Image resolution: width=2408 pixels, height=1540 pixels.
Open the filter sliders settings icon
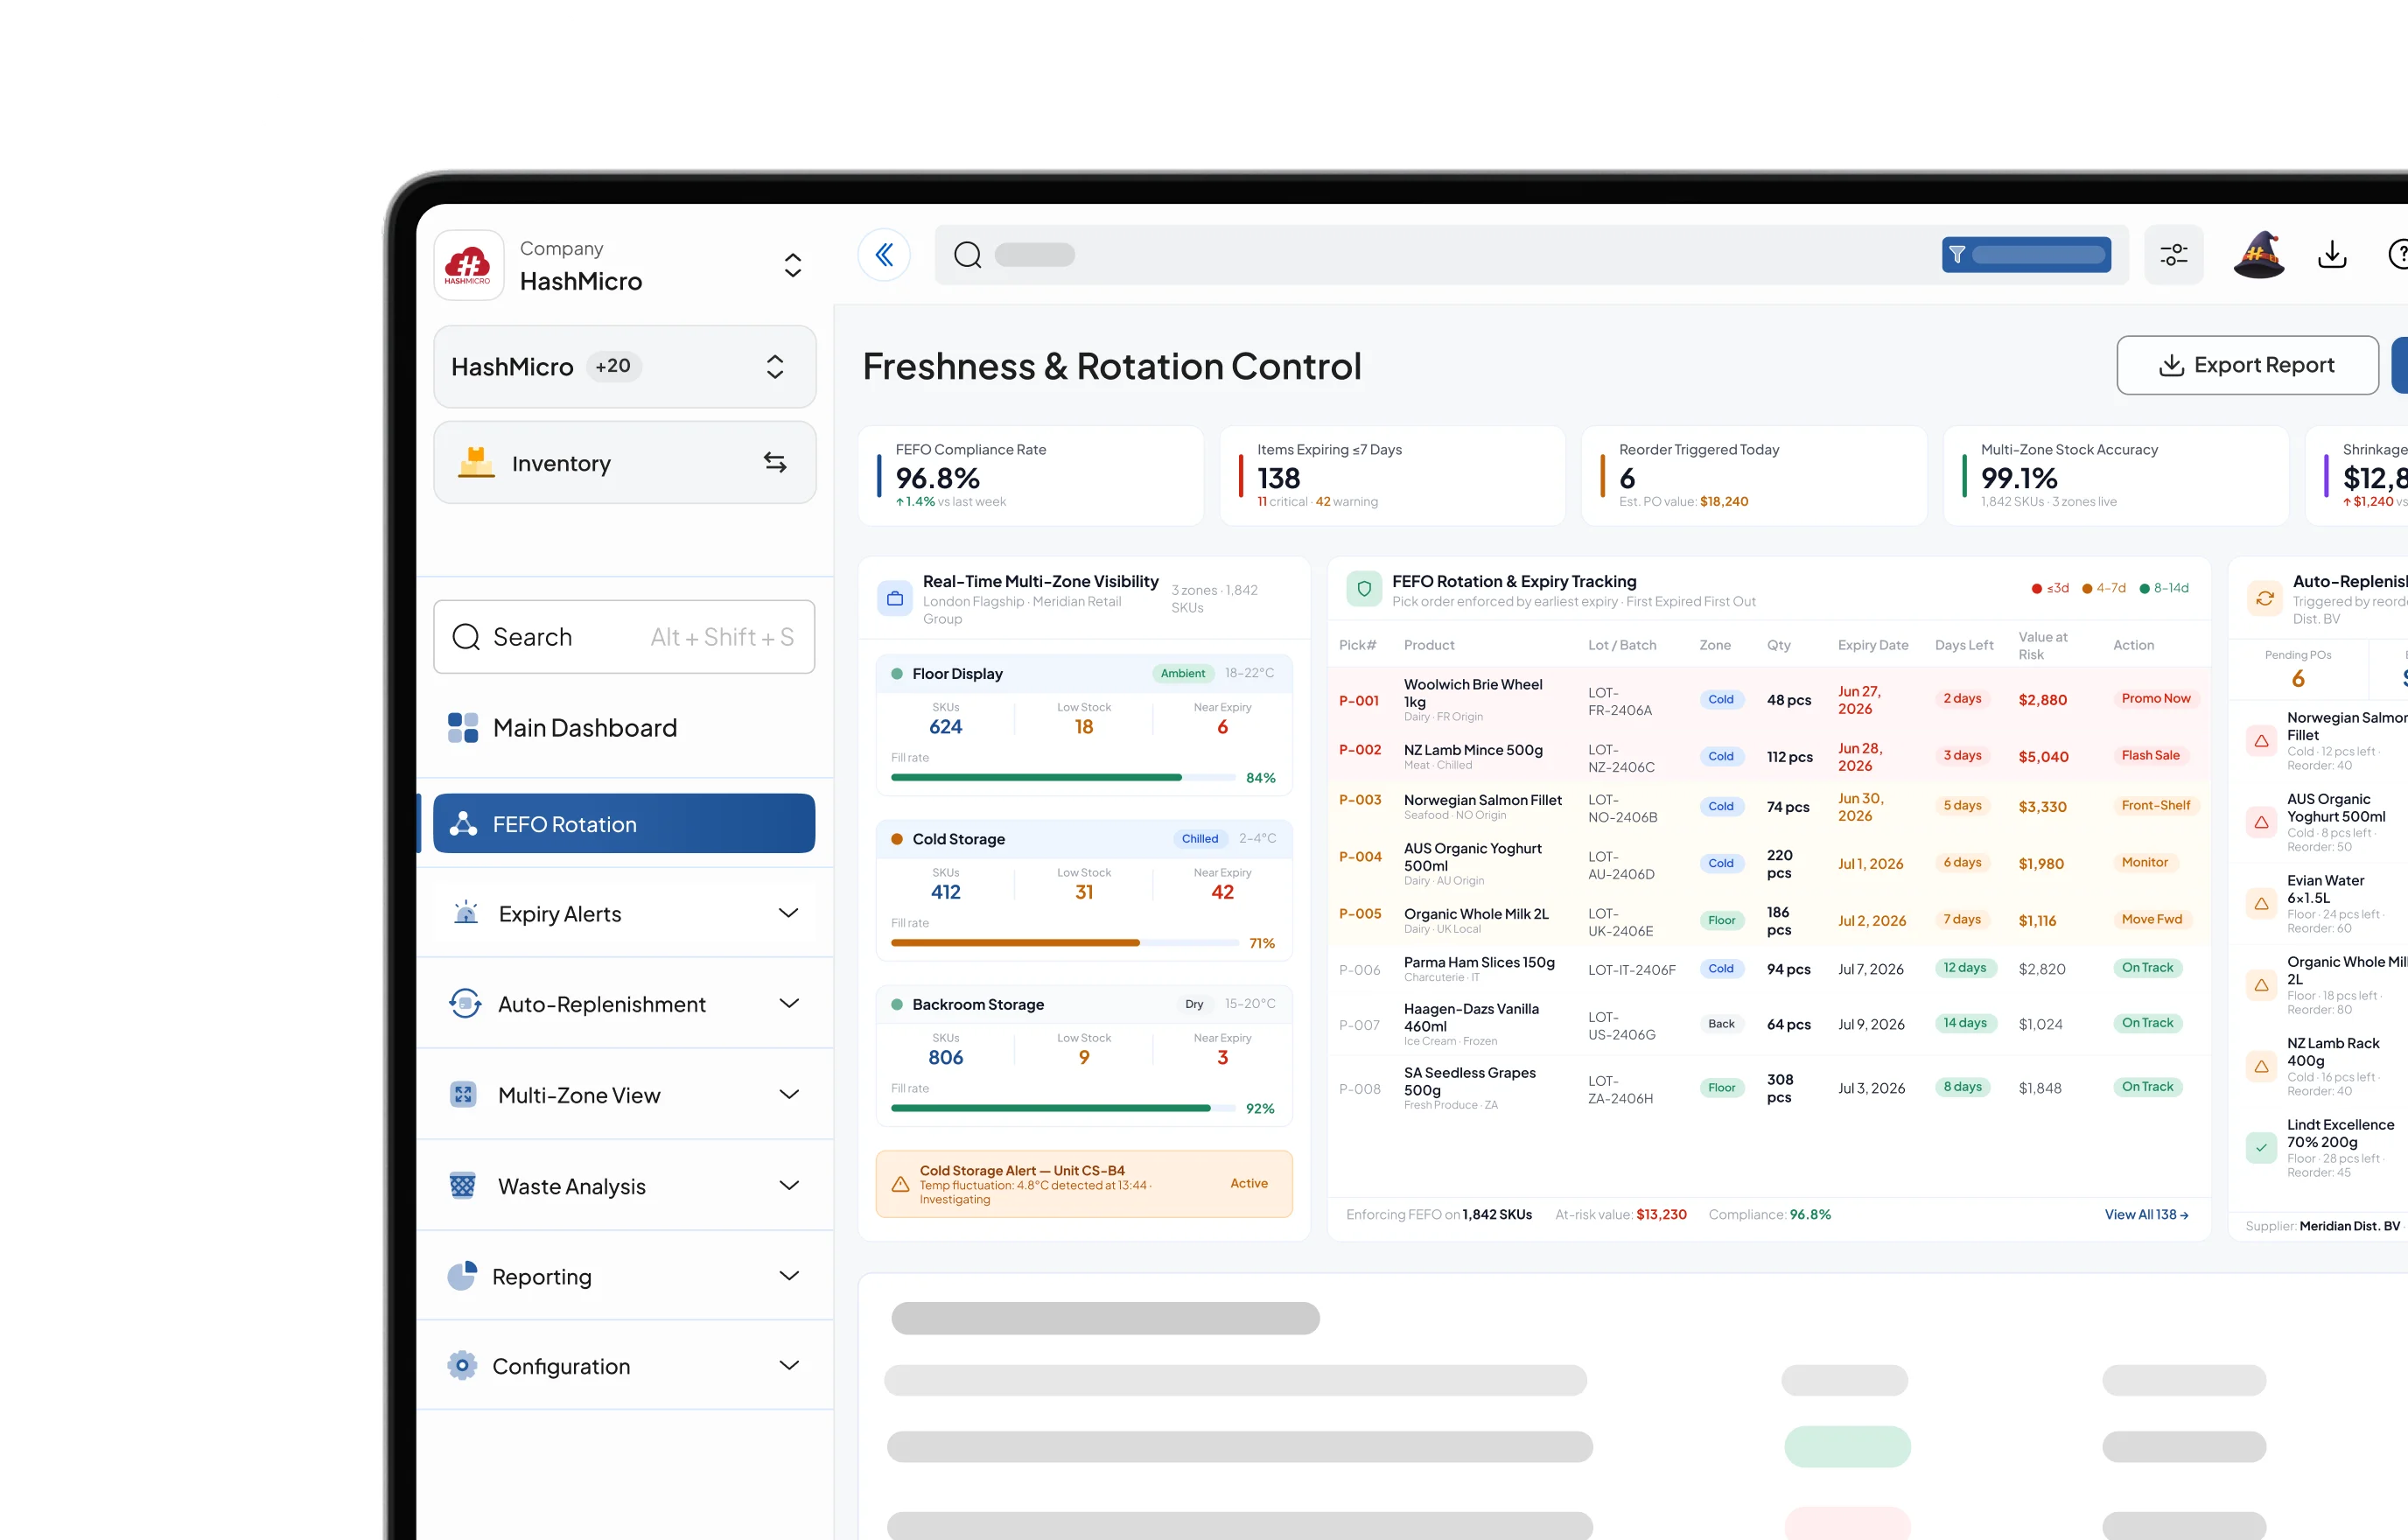coord(2173,255)
